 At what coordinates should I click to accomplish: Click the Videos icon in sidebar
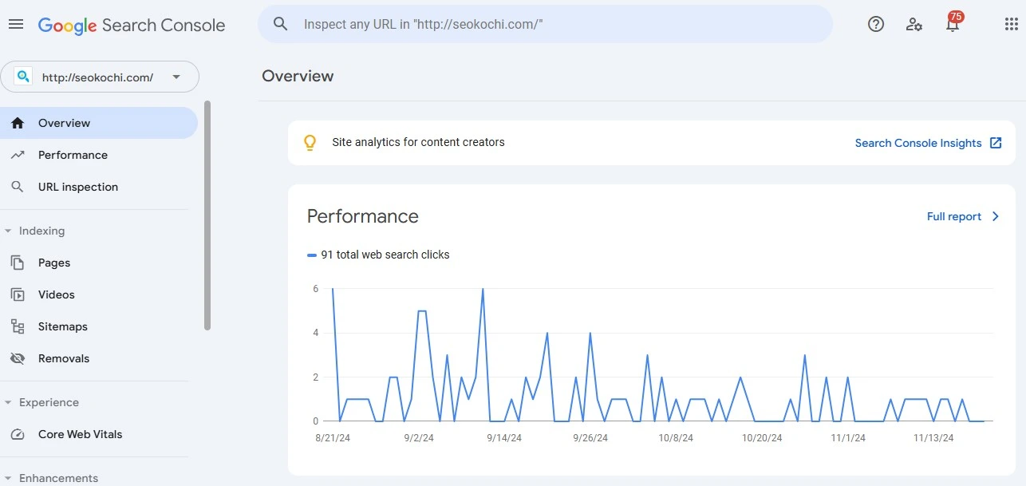coord(18,294)
